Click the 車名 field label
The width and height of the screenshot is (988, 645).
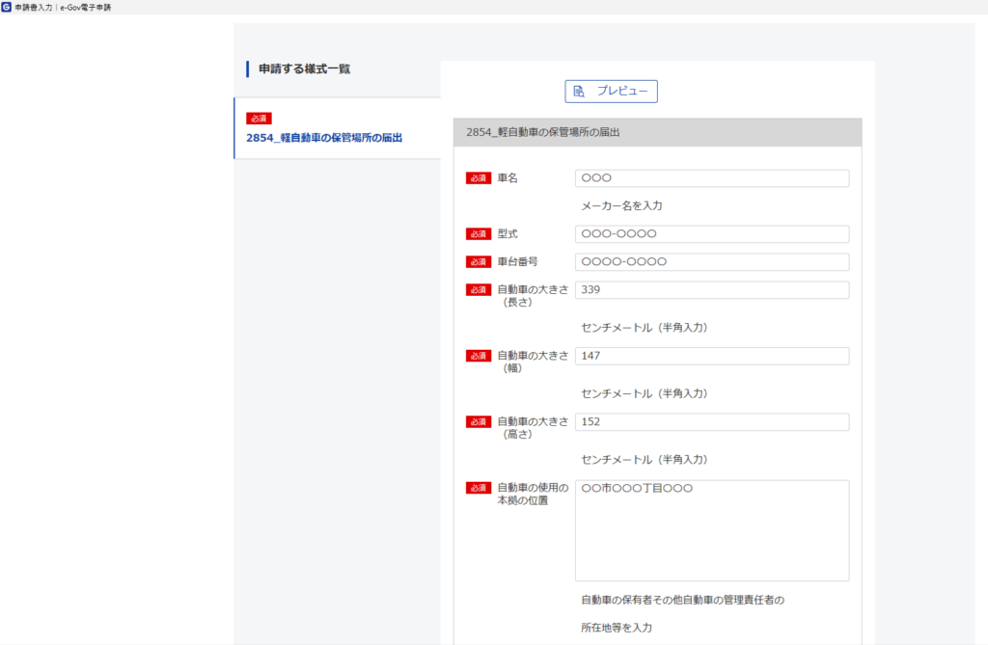(x=508, y=178)
